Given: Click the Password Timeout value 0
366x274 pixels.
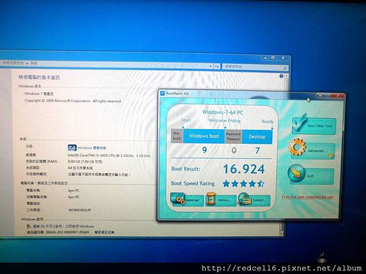Looking at the screenshot, I should 234,150.
